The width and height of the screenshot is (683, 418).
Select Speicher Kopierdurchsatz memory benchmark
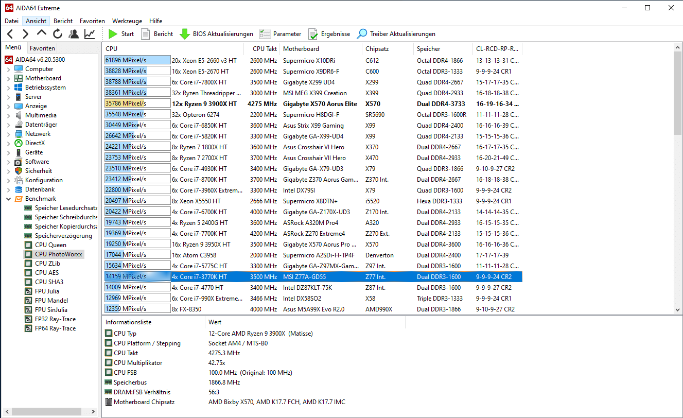pyautogui.click(x=61, y=227)
